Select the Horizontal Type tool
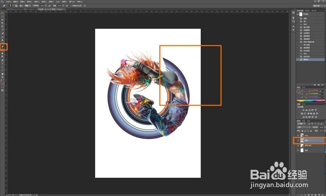The height and width of the screenshot is (196, 326). click(x=2, y=64)
